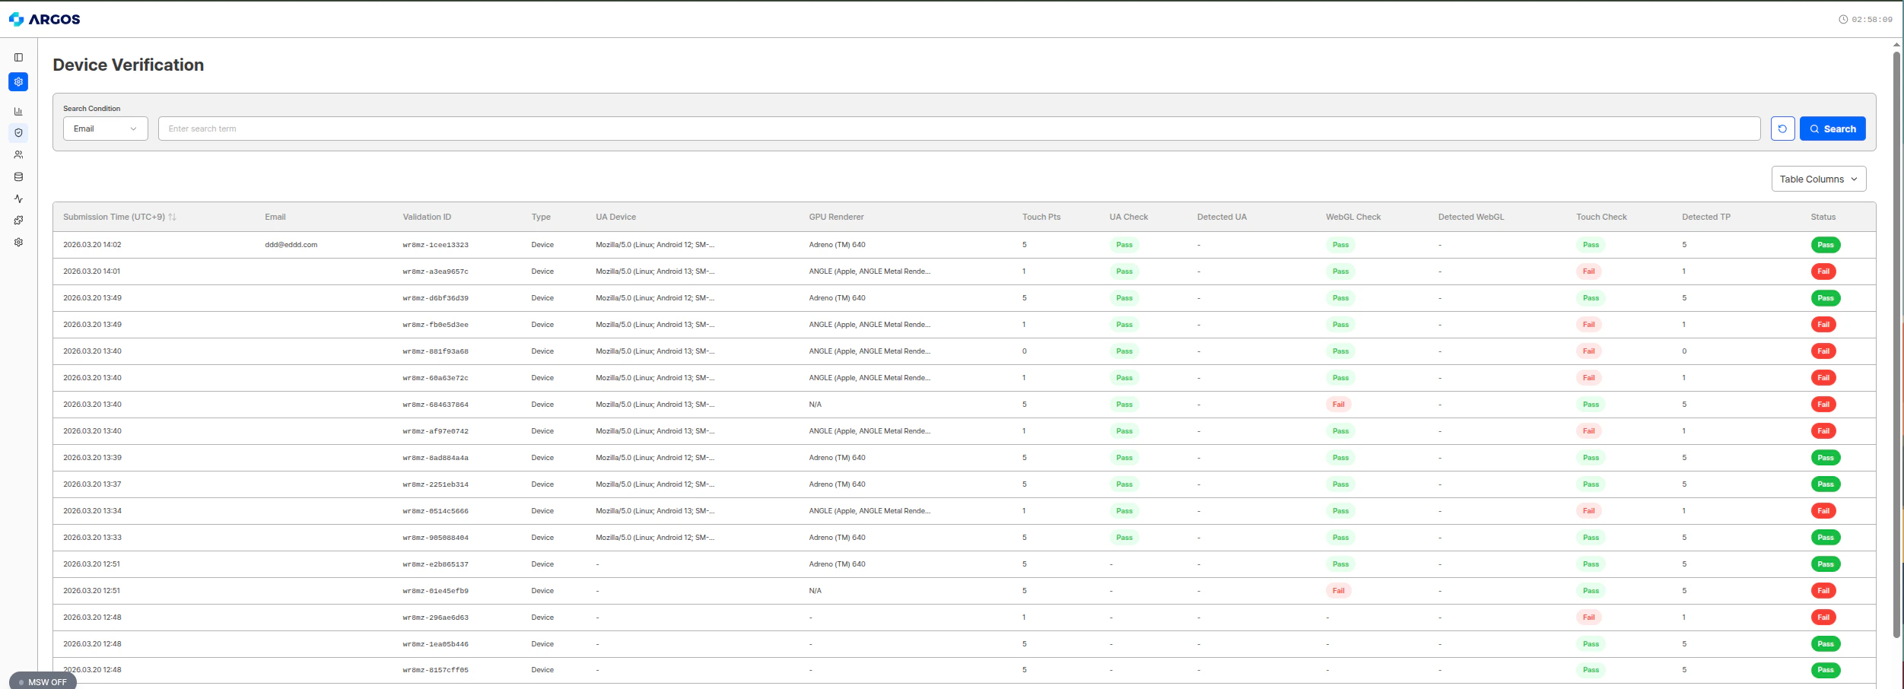Click the clock icon next to the timer
The height and width of the screenshot is (689, 1904).
(x=1842, y=19)
